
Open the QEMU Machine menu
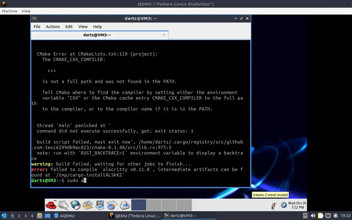point(10,11)
